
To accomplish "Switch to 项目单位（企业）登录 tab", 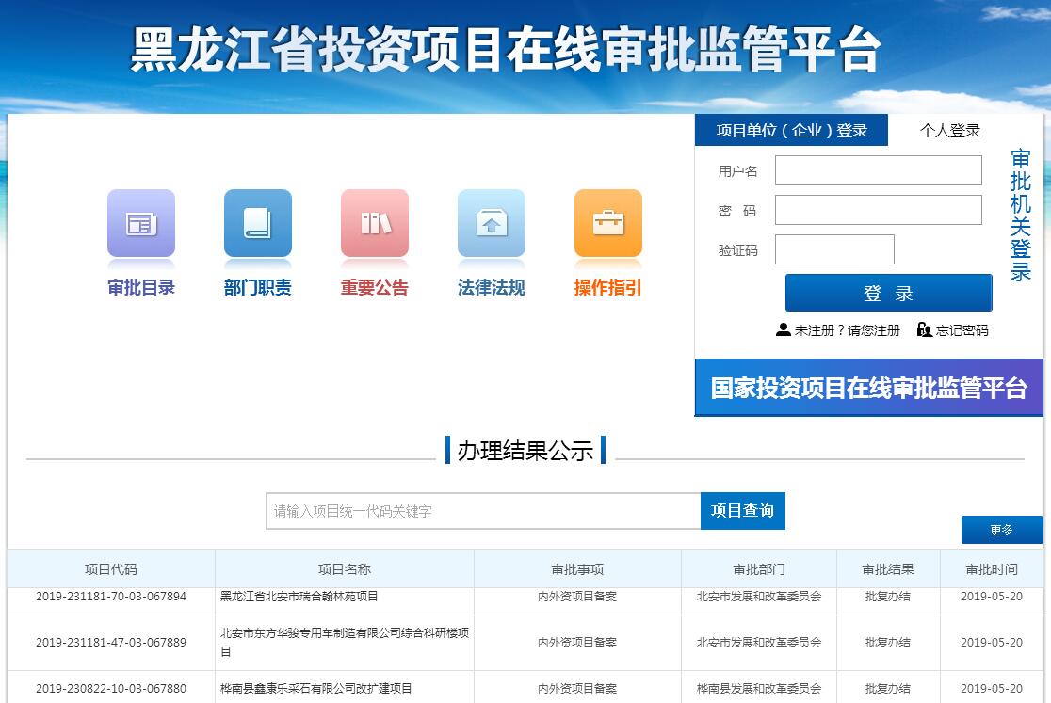I will click(791, 131).
